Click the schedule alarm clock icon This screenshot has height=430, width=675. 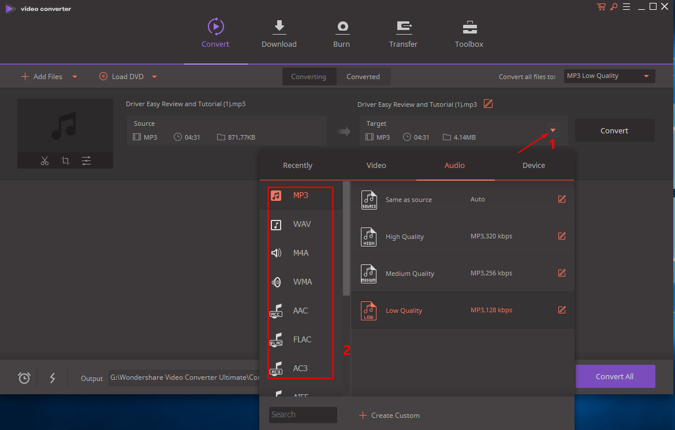click(x=24, y=378)
